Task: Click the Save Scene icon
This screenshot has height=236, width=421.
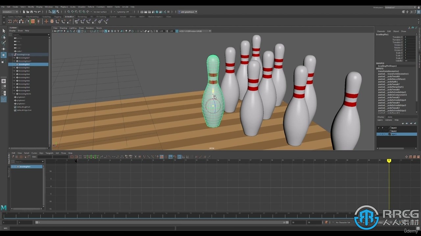Action: pos(31,12)
